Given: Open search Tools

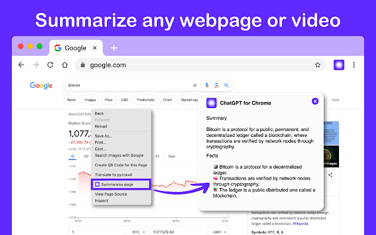Looking at the screenshot, I should pos(335,100).
